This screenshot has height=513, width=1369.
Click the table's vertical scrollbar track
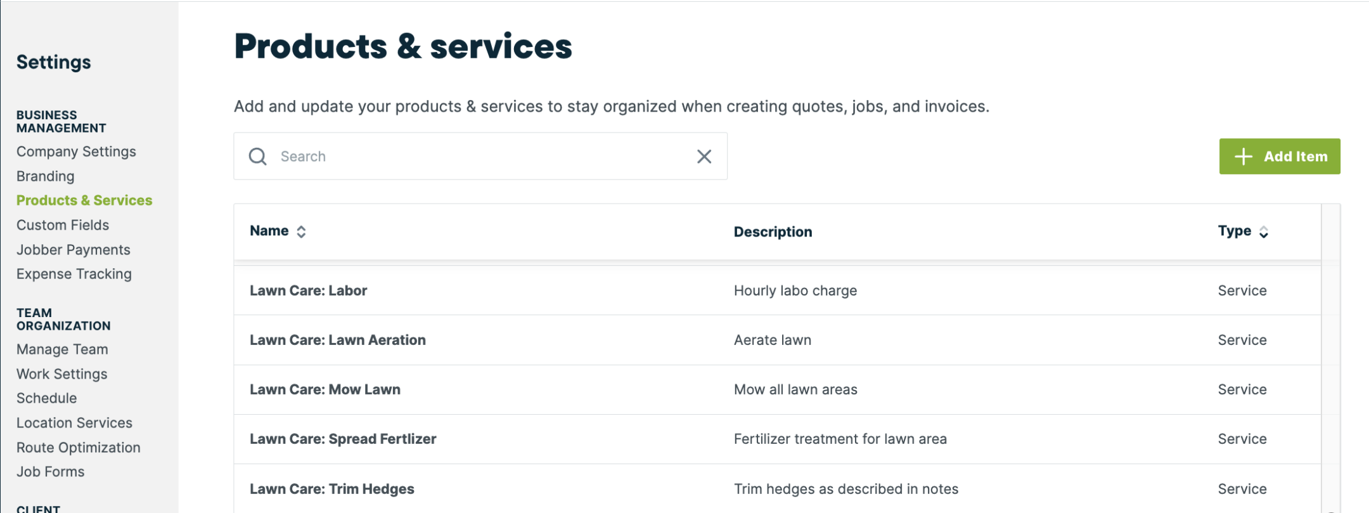pos(1330,380)
